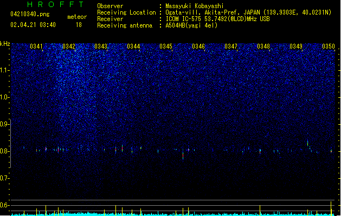The image size is (341, 216).
Task: Click time marker 0346
Action: (198, 46)
